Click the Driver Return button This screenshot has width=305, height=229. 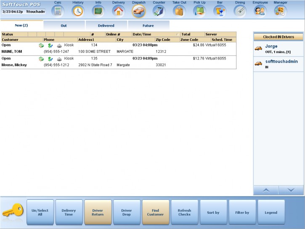[x=98, y=212]
